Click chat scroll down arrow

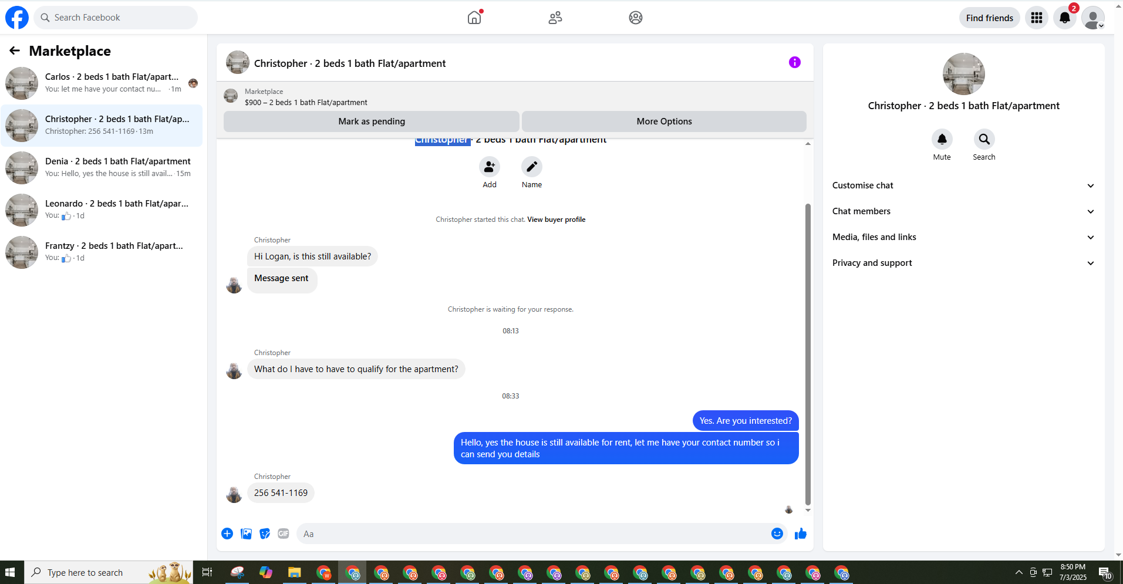pyautogui.click(x=808, y=510)
